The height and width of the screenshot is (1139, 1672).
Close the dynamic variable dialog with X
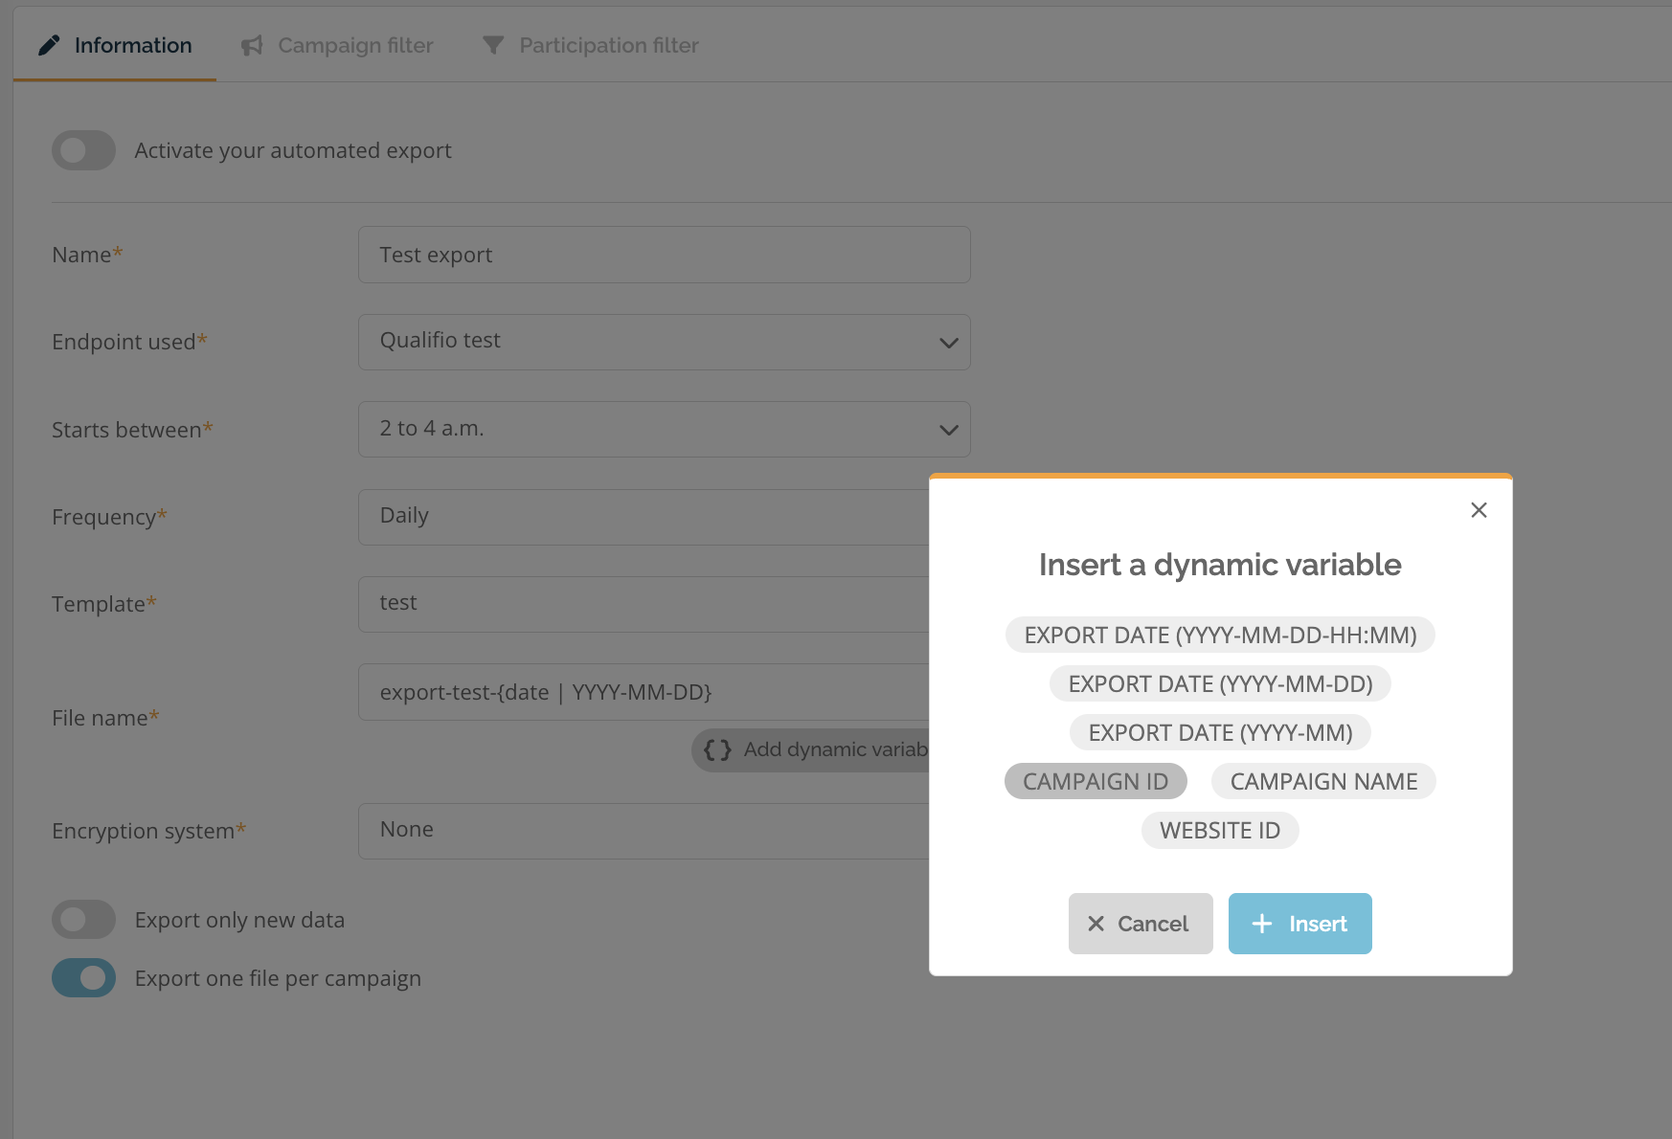pyautogui.click(x=1479, y=510)
